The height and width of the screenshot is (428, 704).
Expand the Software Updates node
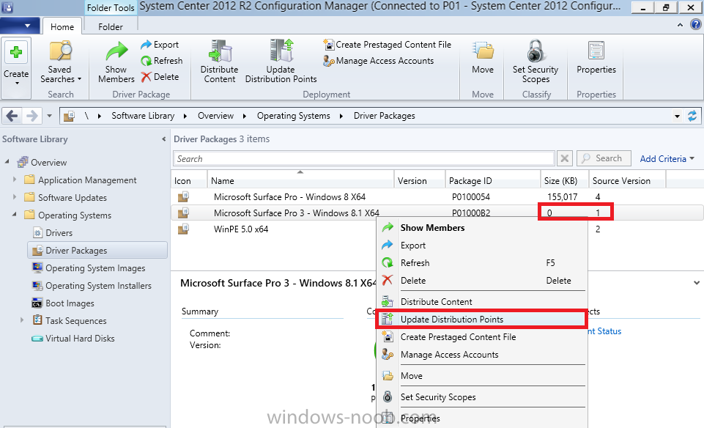[15, 197]
